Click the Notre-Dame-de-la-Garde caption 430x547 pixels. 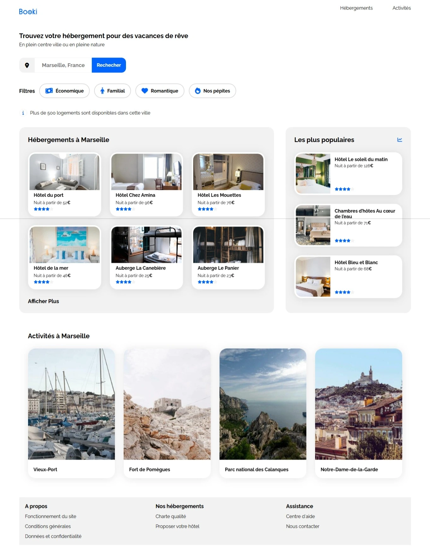pos(349,470)
